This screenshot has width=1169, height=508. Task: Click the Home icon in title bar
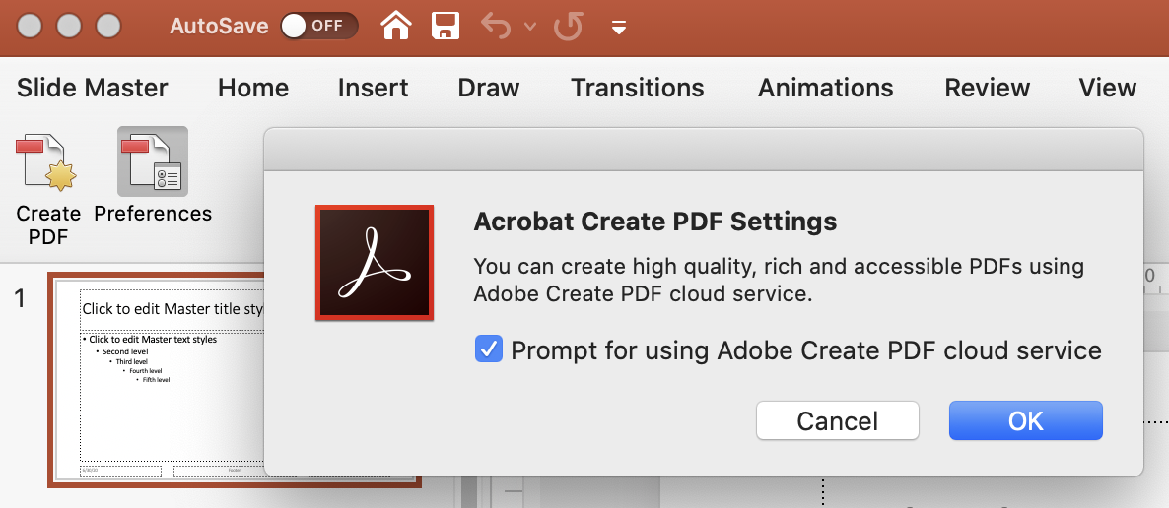(x=396, y=26)
